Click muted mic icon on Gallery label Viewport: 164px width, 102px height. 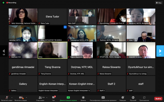tap(10, 91)
